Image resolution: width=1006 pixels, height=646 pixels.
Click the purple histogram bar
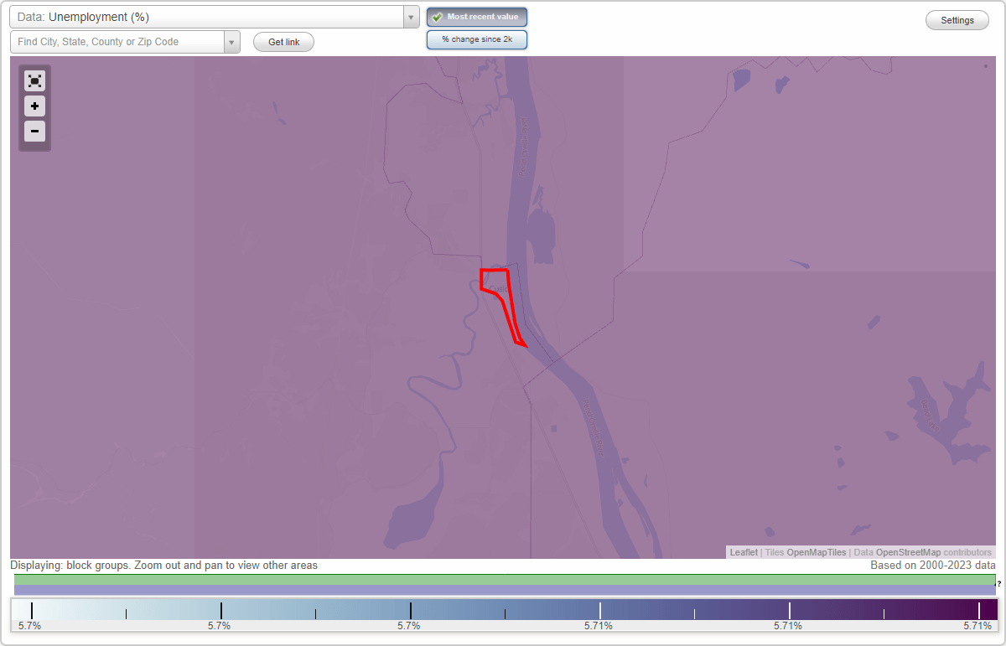[505, 590]
